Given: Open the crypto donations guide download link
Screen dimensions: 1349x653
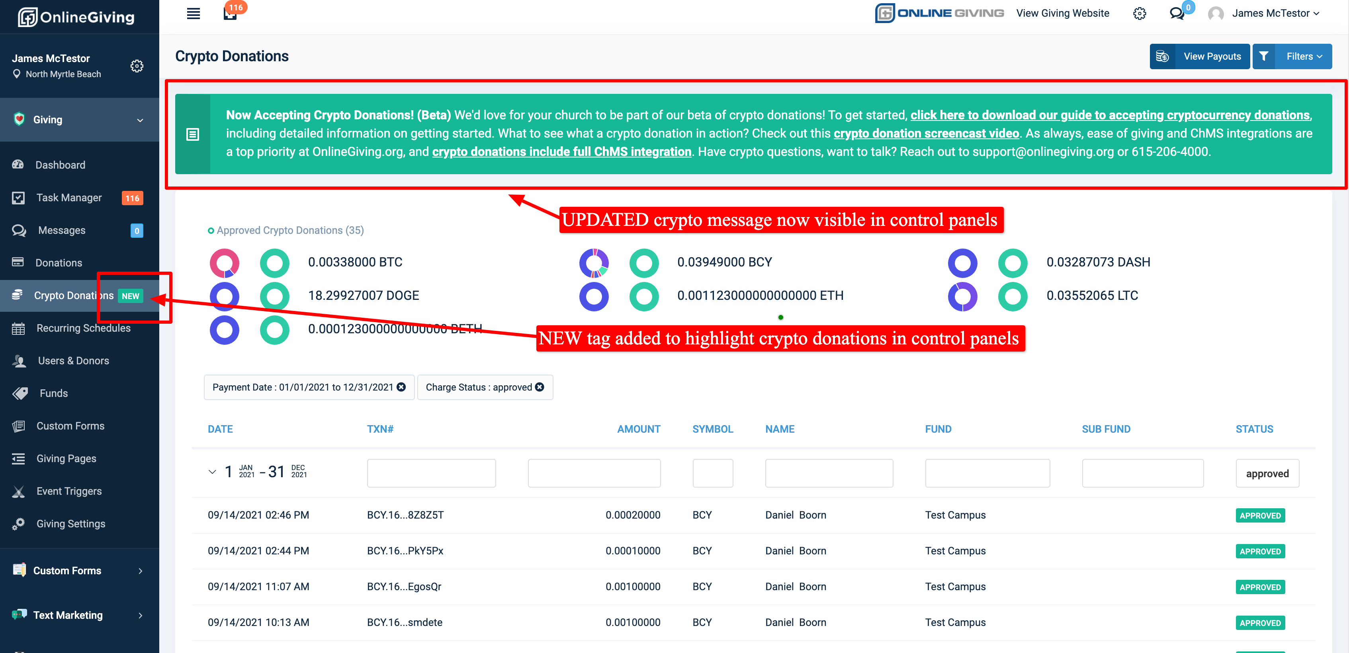Looking at the screenshot, I should coord(1110,115).
